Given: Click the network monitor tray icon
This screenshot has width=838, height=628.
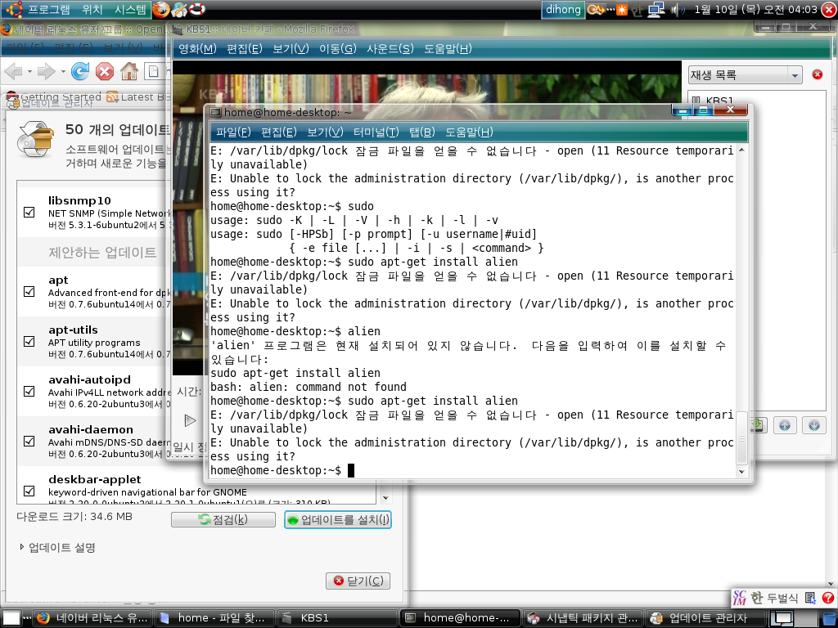Looking at the screenshot, I should (x=656, y=10).
